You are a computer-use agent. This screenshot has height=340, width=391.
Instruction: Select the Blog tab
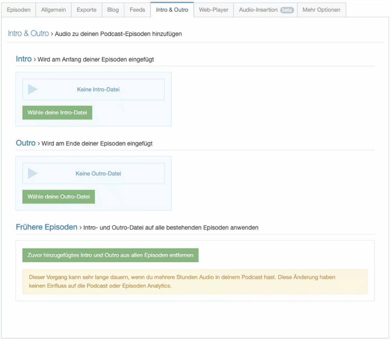[x=113, y=10]
